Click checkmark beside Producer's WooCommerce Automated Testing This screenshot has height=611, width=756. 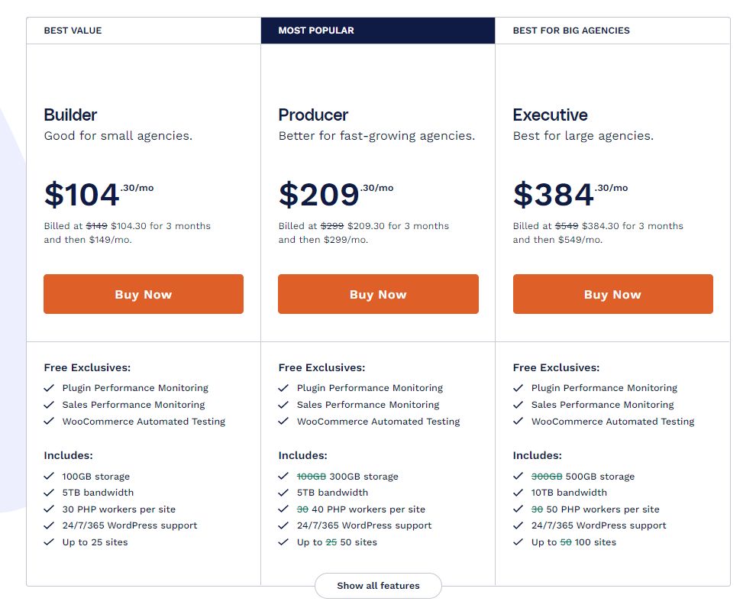283,422
